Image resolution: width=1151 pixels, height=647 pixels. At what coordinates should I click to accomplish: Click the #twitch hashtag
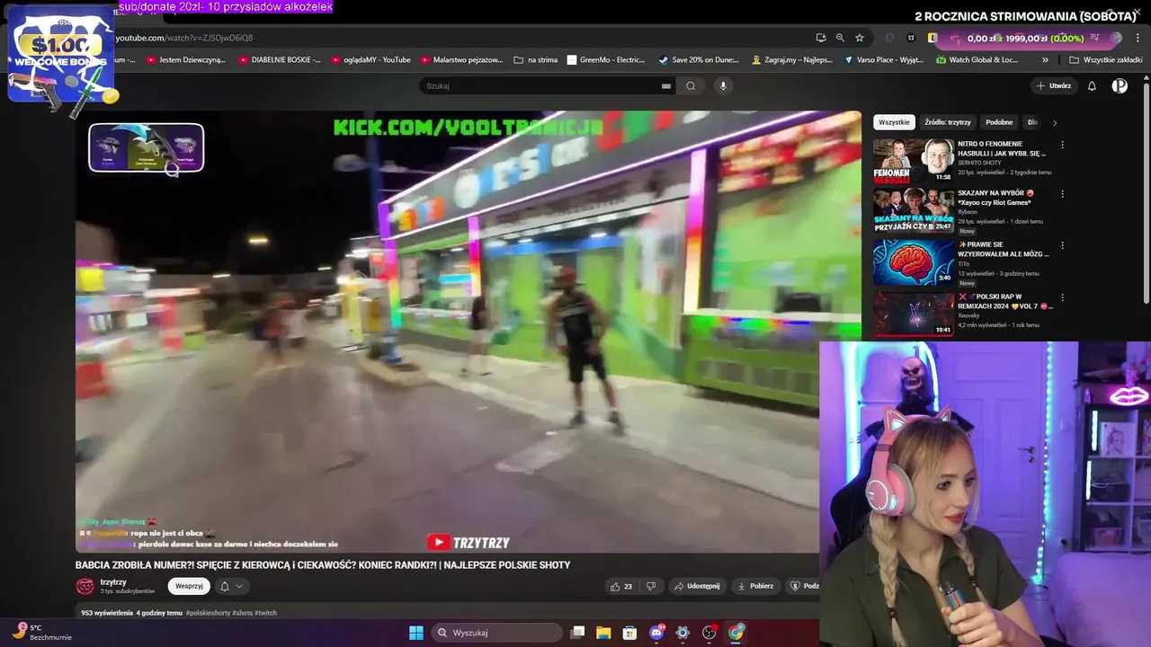265,613
